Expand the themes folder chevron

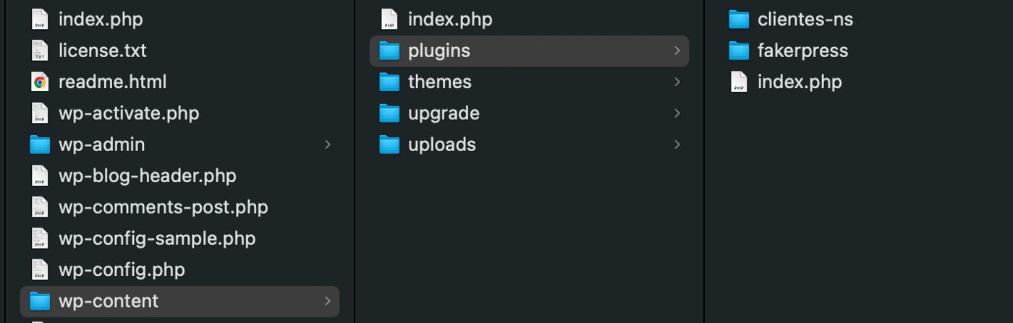coord(677,82)
